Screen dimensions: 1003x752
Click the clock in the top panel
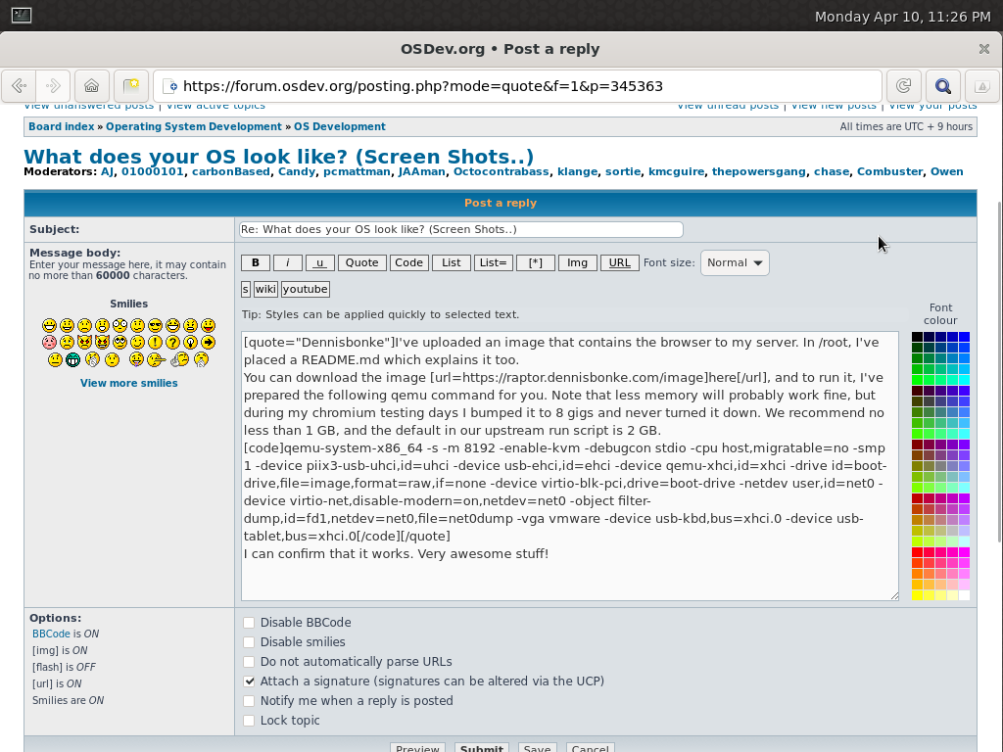(x=902, y=17)
